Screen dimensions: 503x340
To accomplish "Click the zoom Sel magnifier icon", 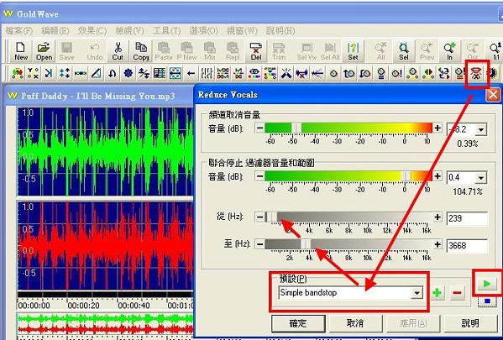I will pyautogui.click(x=404, y=51).
